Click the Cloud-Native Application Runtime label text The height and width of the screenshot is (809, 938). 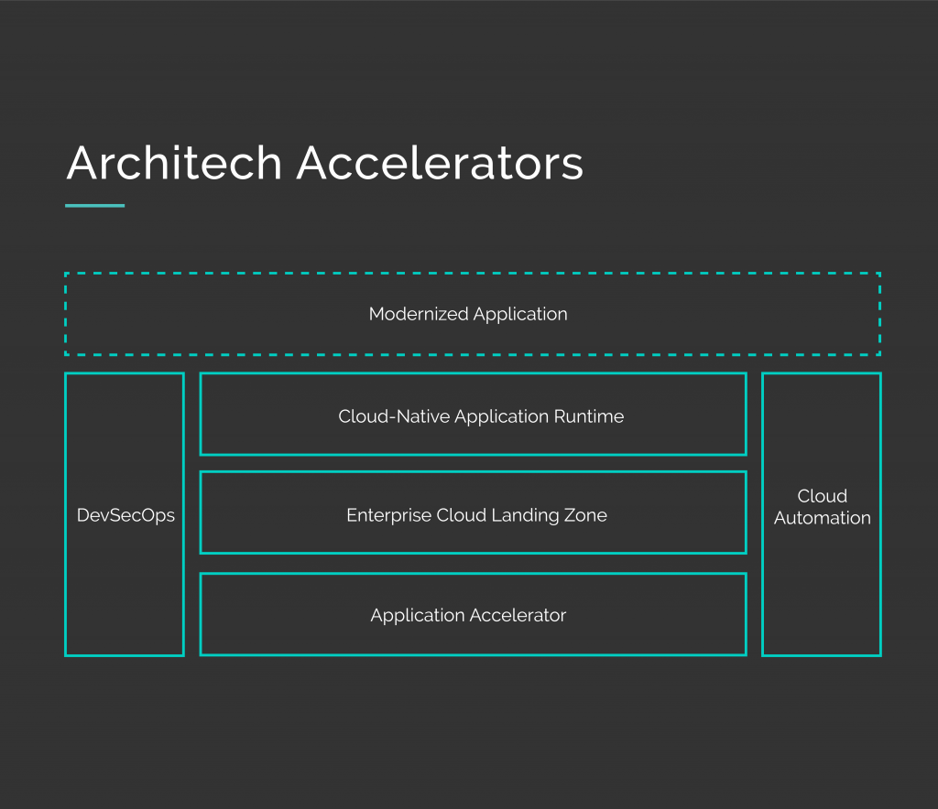point(482,416)
